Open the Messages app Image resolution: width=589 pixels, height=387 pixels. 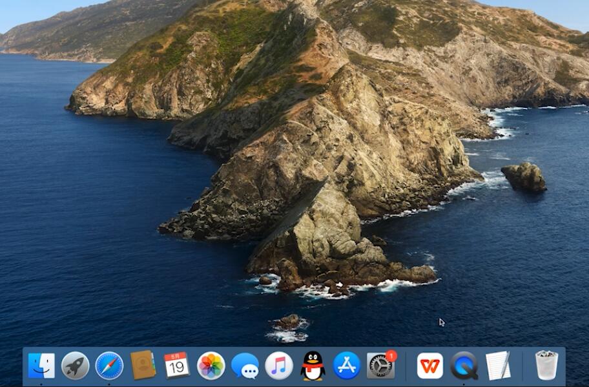(245, 366)
